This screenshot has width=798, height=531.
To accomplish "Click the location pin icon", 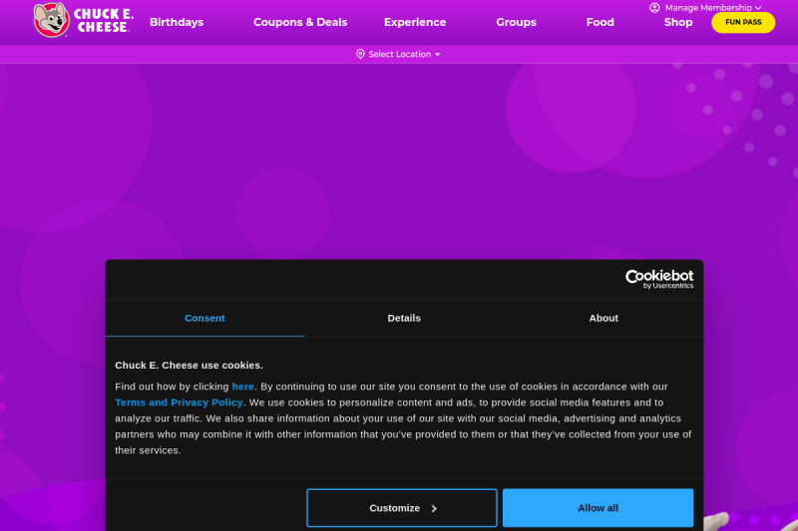I will pyautogui.click(x=360, y=54).
